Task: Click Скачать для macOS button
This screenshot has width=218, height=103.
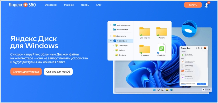Action: point(58,72)
